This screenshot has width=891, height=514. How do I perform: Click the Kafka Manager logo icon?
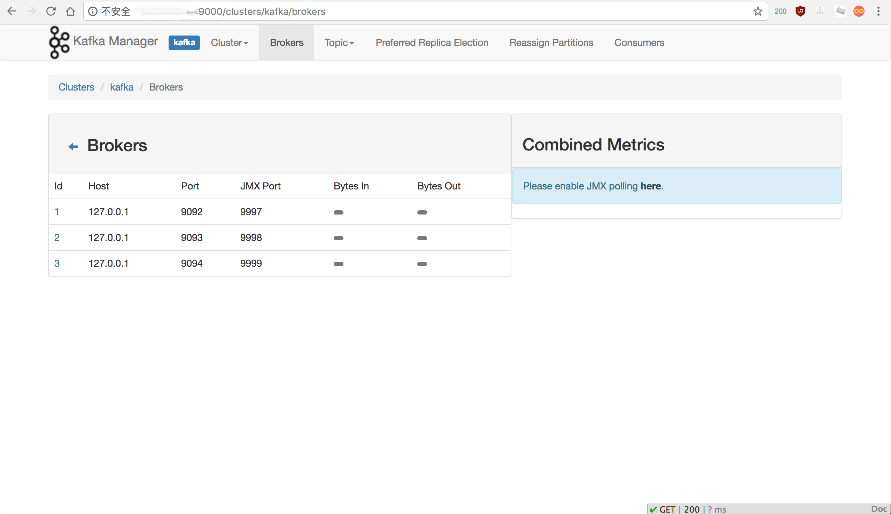(x=59, y=42)
